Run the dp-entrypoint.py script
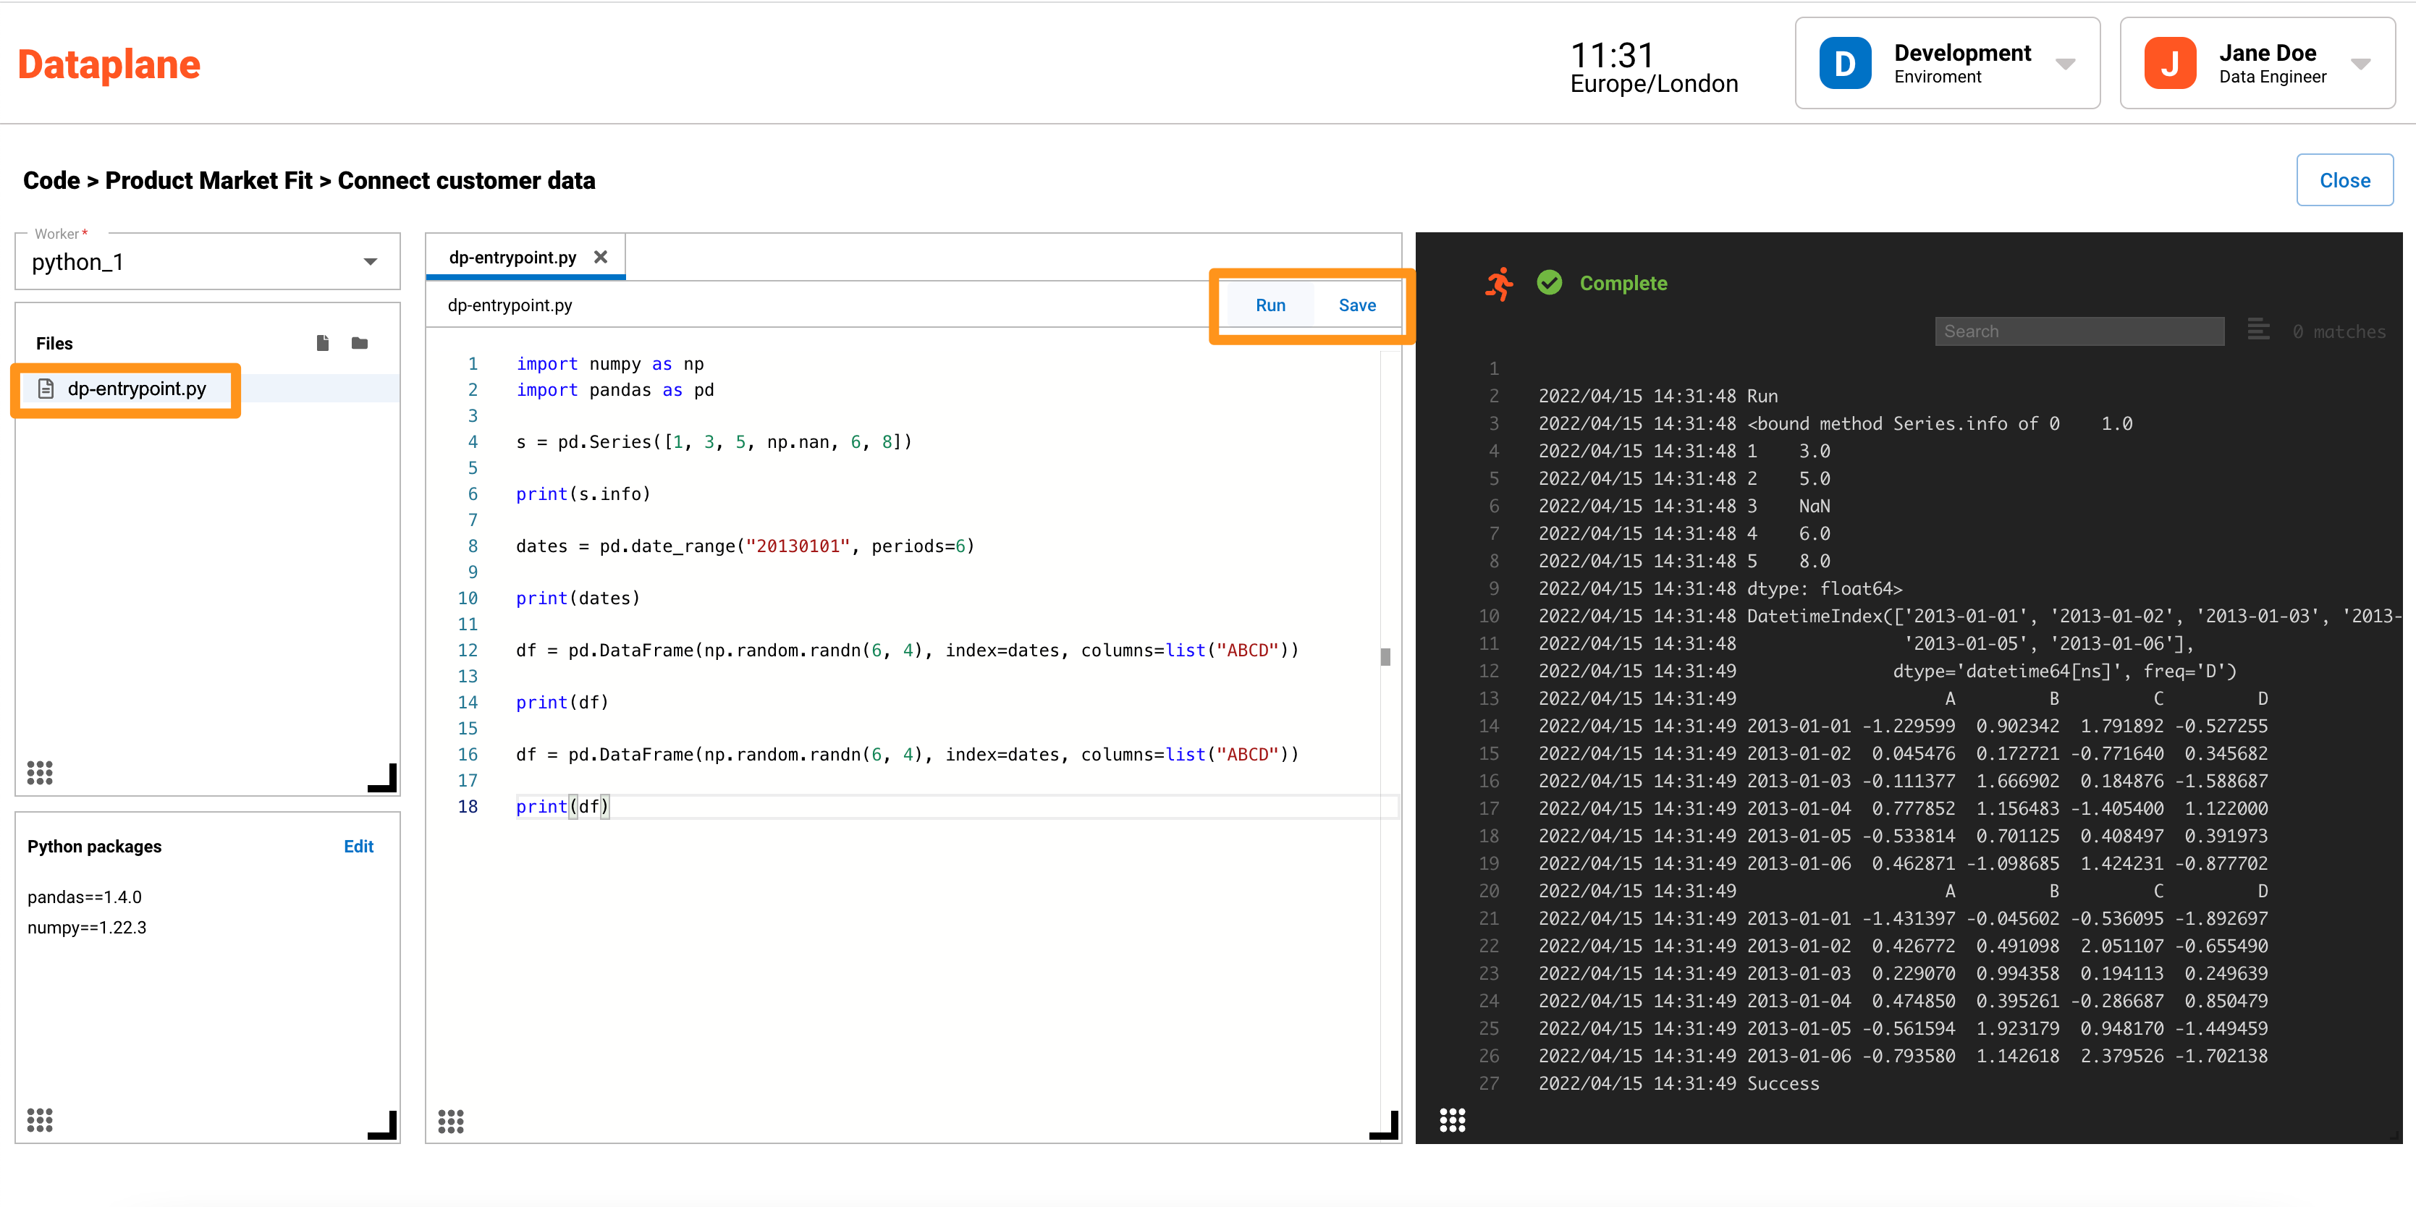The height and width of the screenshot is (1207, 2416). (x=1270, y=305)
